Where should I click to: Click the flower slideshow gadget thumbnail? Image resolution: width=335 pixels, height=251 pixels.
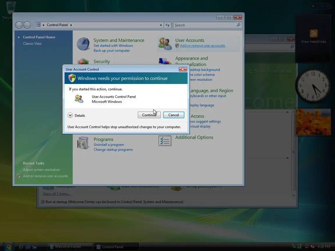313,122
